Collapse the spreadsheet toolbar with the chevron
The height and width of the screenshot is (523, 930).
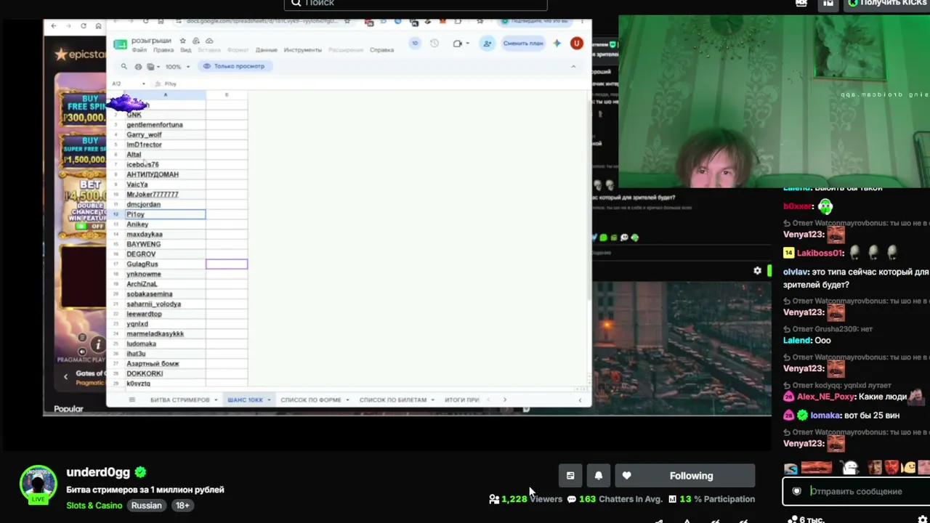pyautogui.click(x=573, y=66)
